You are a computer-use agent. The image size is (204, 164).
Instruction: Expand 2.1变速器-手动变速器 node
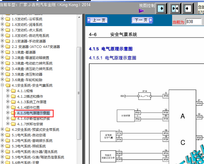(2, 41)
